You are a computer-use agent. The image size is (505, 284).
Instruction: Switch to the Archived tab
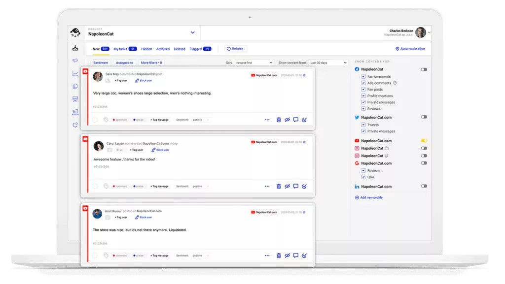[x=163, y=49]
